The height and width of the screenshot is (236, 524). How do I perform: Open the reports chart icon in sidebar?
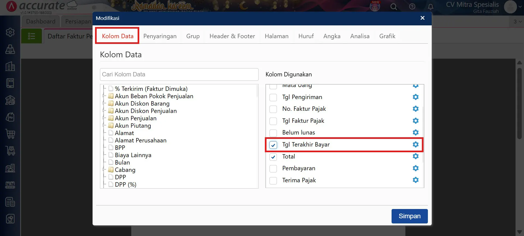10,219
